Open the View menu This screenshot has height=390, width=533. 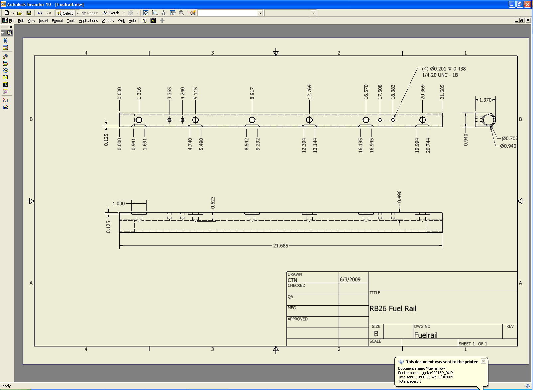click(31, 21)
